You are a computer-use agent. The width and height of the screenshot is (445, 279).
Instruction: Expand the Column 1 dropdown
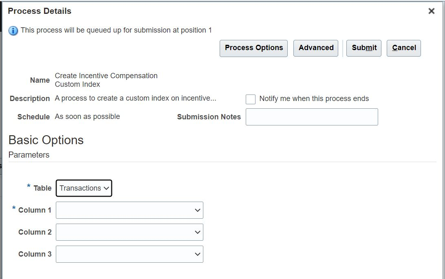point(130,210)
